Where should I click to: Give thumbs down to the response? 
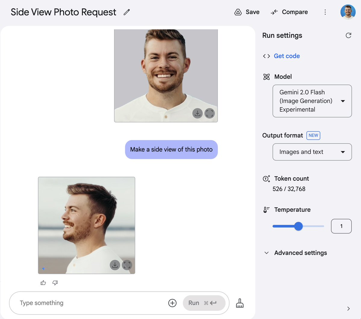[55, 283]
